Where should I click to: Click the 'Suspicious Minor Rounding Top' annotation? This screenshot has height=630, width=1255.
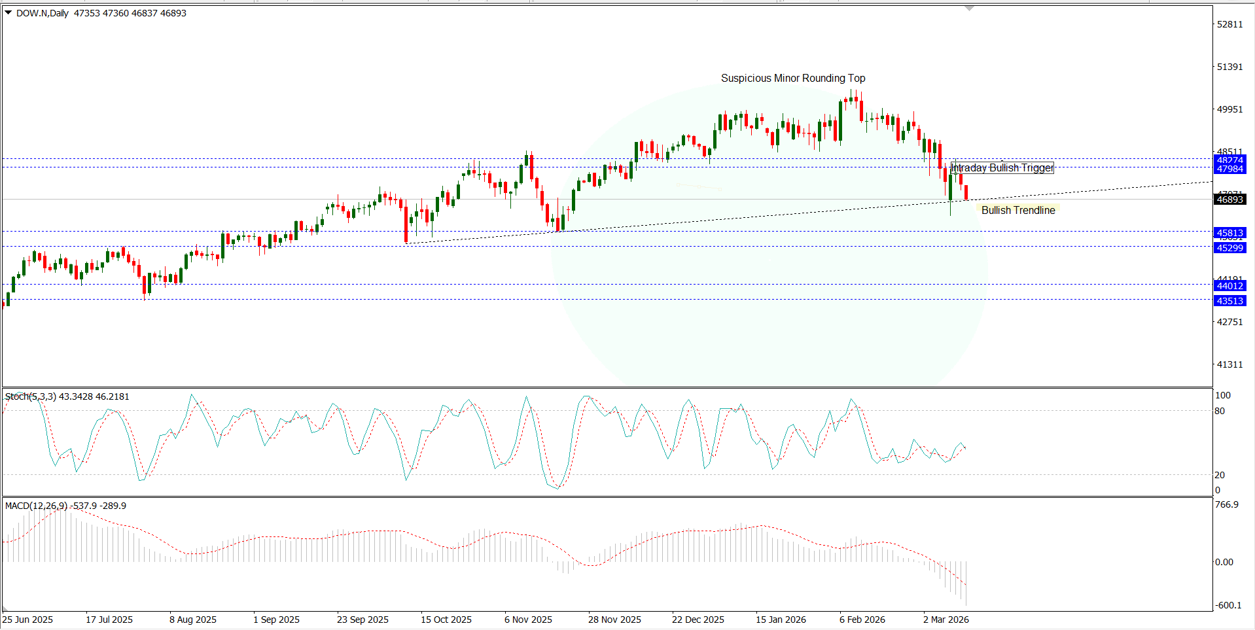[x=792, y=78]
